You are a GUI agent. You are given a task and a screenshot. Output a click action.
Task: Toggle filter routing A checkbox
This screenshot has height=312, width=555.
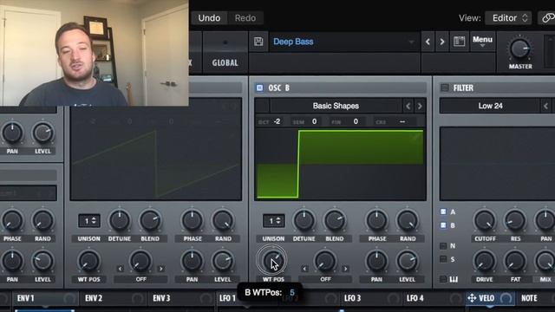(443, 211)
